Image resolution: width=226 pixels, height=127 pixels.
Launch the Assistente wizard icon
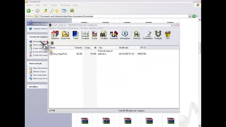tap(114, 35)
